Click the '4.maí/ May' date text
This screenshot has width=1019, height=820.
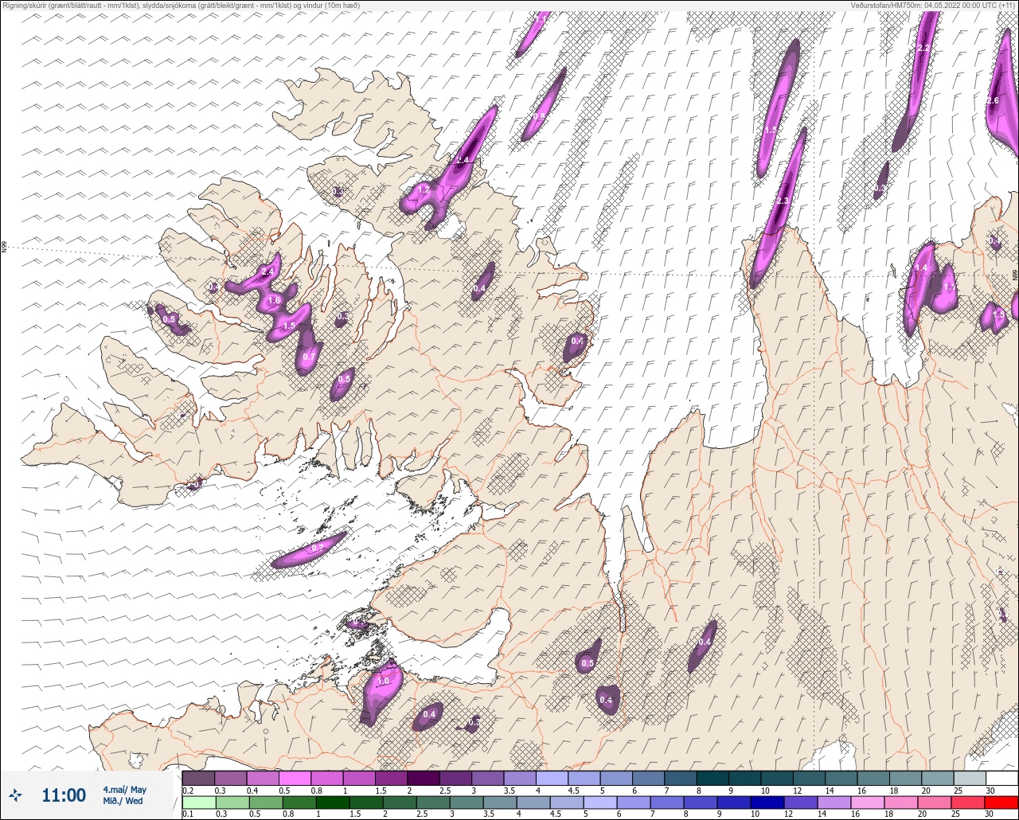pyautogui.click(x=124, y=790)
